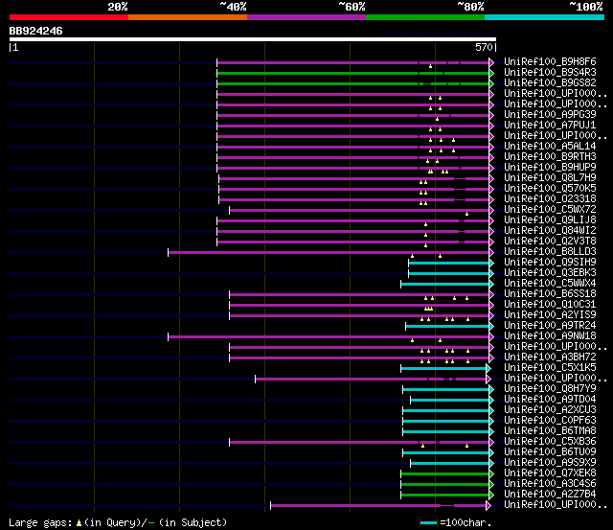
Task: Click the green ~80% identity color segment
Action: click(x=425, y=17)
